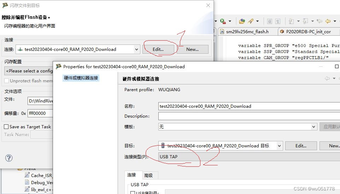Click the lib_ewl_c+ file name
The width and height of the screenshot is (340, 194).
(42, 189)
